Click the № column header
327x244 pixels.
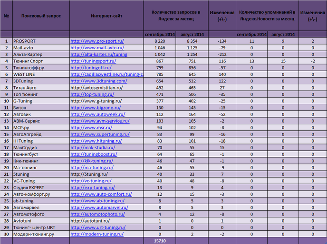[6, 16]
